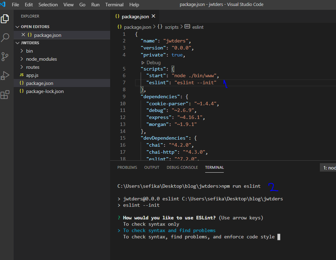The width and height of the screenshot is (336, 260).
Task: Click the VS Code logo icon
Action: tap(3, 4)
